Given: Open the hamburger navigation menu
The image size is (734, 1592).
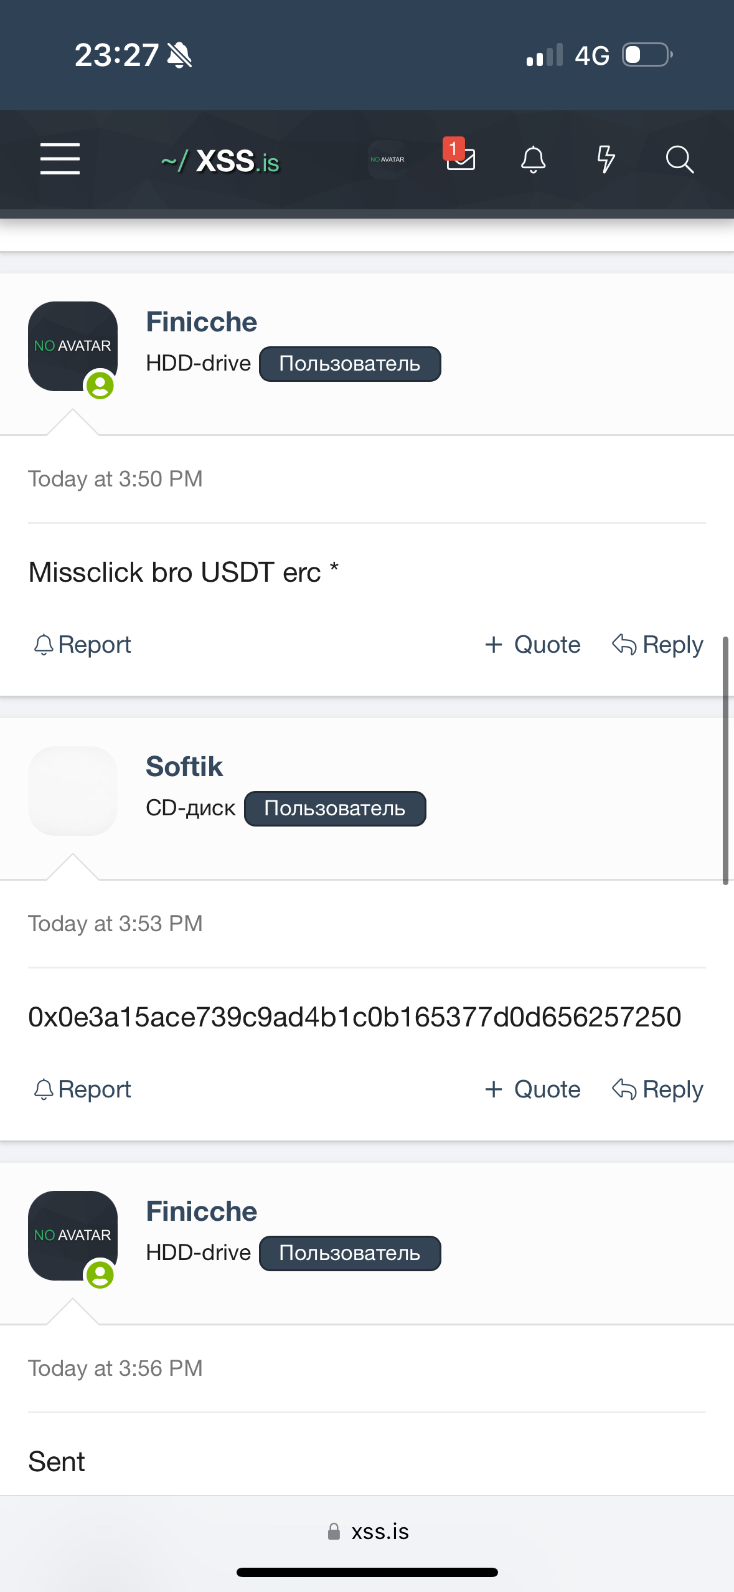Looking at the screenshot, I should pyautogui.click(x=60, y=159).
